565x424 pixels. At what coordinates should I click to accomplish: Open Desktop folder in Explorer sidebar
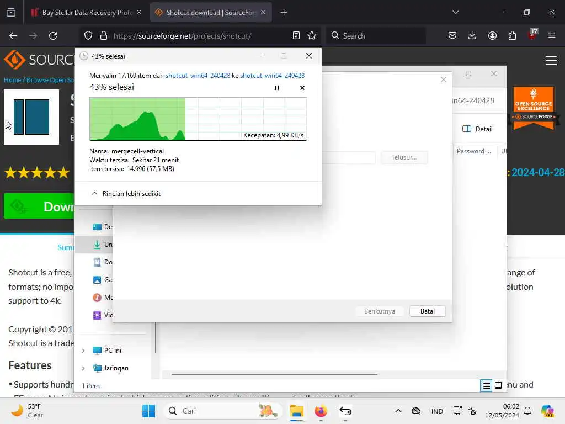pyautogui.click(x=102, y=227)
